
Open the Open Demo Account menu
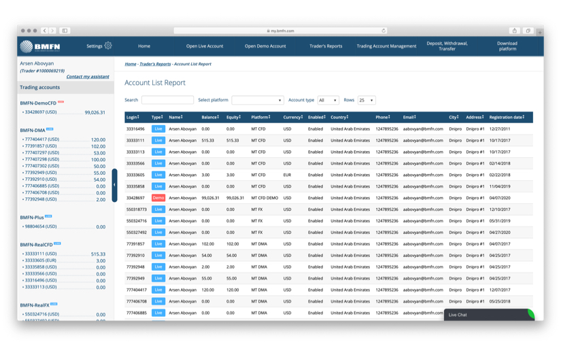click(x=265, y=46)
